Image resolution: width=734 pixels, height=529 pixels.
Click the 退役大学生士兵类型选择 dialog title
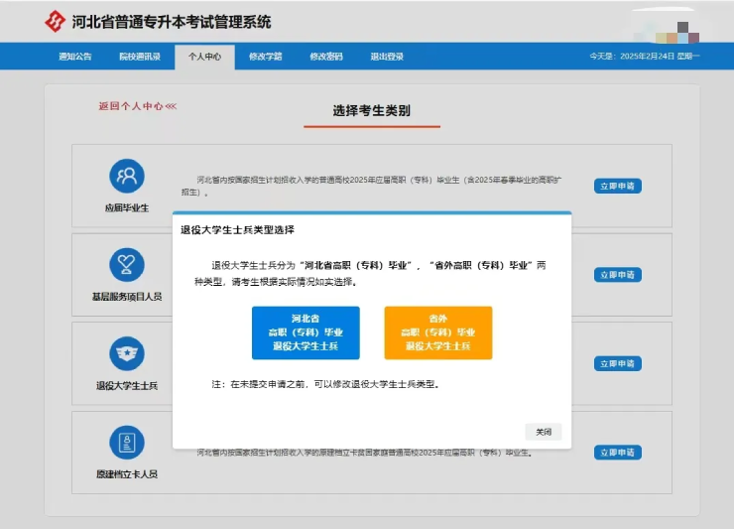[x=237, y=229]
